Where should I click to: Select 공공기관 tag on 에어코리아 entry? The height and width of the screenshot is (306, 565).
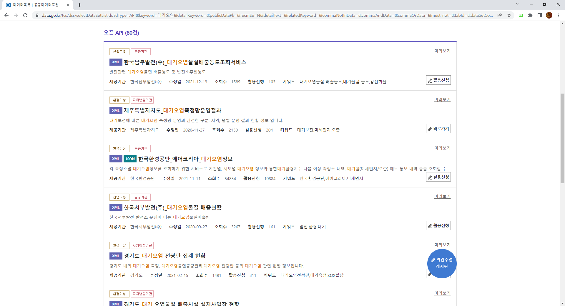[141, 149]
